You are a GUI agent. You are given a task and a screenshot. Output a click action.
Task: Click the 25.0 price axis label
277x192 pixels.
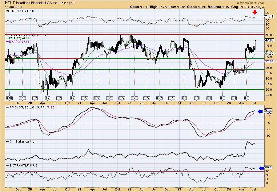pos(269,90)
